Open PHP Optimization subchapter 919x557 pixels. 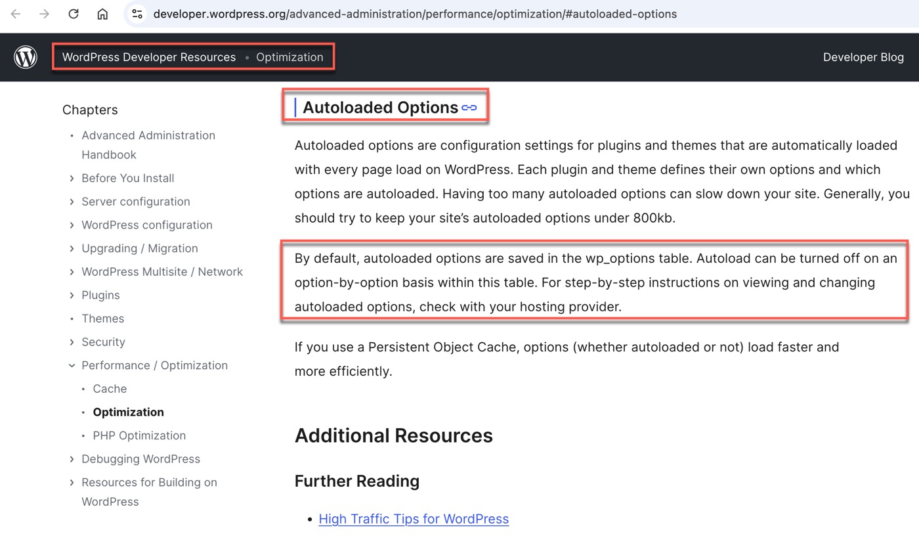139,435
